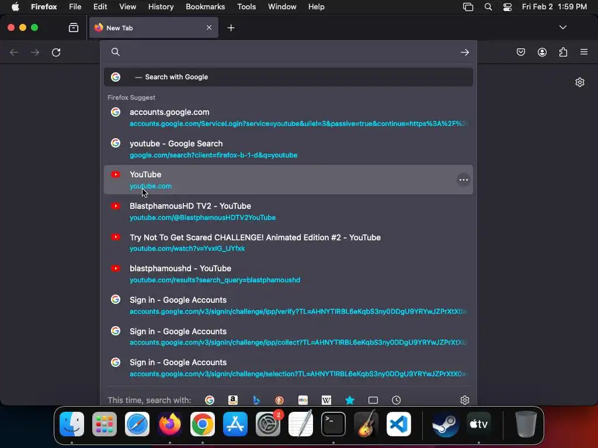The image size is (598, 448).
Task: Search bookmarks using the star icon
Action: pos(350,400)
